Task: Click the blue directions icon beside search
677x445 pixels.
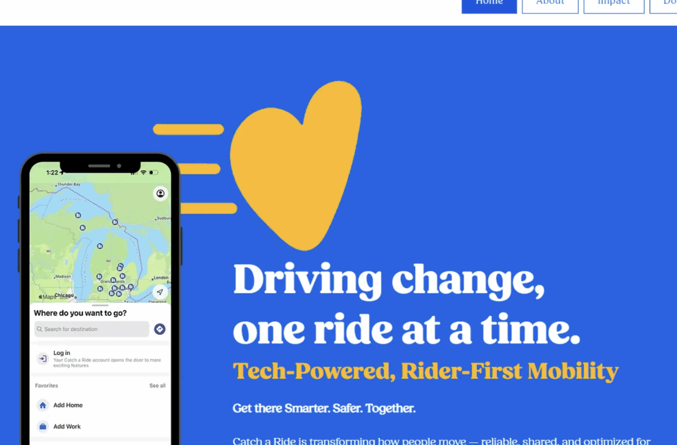Action: pyautogui.click(x=159, y=329)
